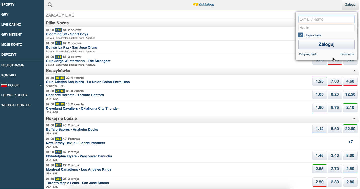Pick 8.00 odds for Vancouver Canucks
The image size is (360, 189).
[x=350, y=155]
